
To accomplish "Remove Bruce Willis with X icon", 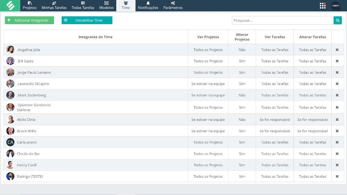I will click(x=337, y=131).
